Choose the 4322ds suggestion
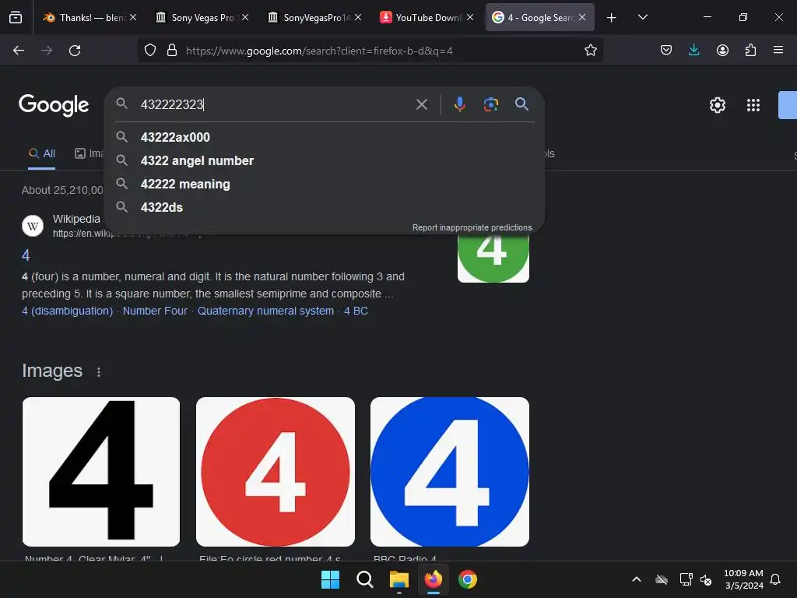797x598 pixels. pyautogui.click(x=324, y=207)
